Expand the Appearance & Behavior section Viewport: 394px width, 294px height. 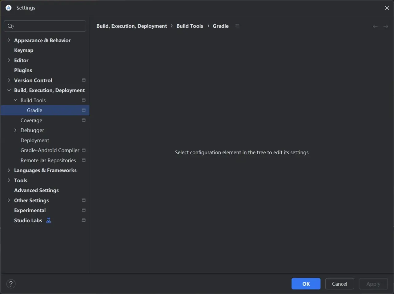[9, 40]
